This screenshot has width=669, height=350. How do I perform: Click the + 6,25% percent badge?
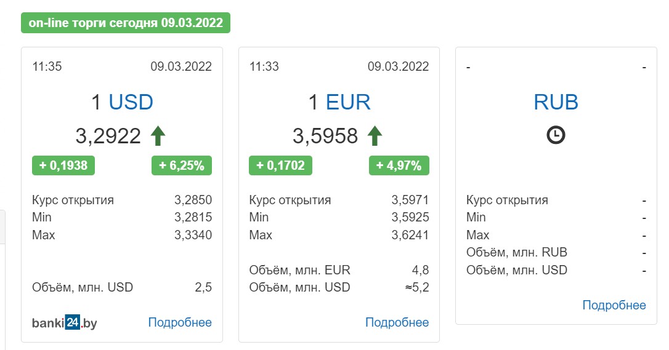click(181, 165)
